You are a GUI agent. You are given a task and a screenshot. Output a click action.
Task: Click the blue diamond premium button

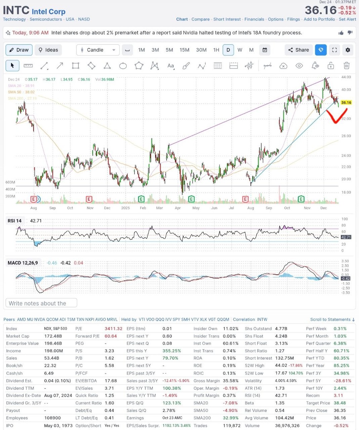pyautogui.click(x=321, y=50)
